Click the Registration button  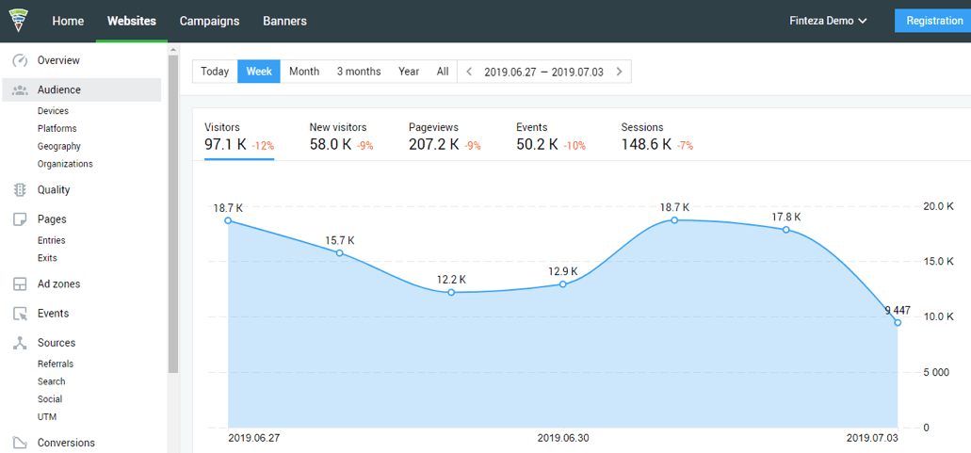pos(933,21)
